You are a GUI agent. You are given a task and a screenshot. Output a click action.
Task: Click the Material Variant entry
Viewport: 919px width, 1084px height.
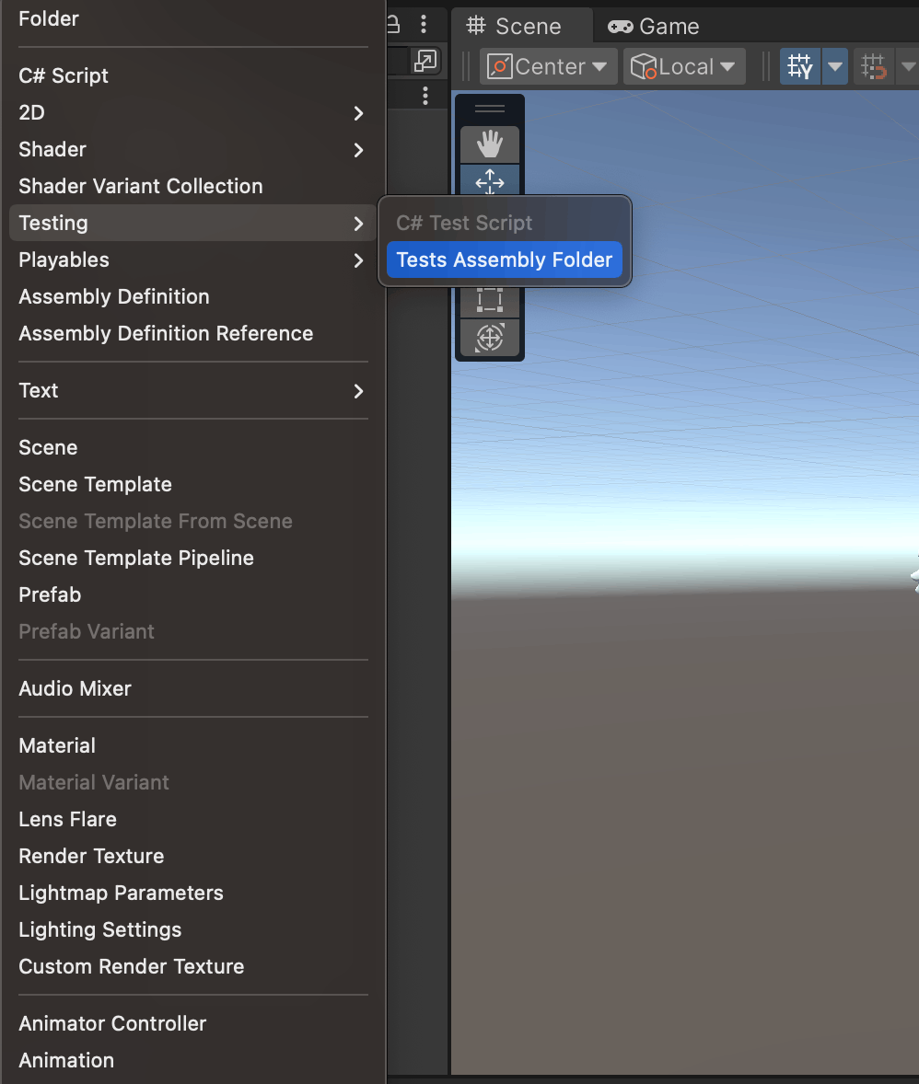tap(193, 782)
